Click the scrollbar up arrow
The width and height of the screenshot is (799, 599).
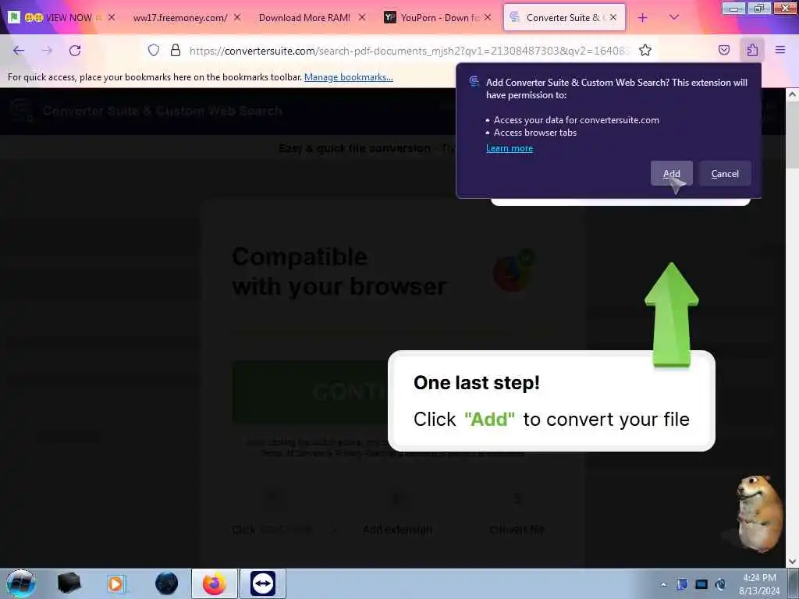[x=793, y=94]
